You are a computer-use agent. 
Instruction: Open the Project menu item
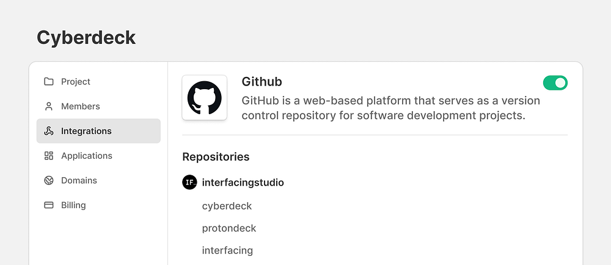(76, 82)
